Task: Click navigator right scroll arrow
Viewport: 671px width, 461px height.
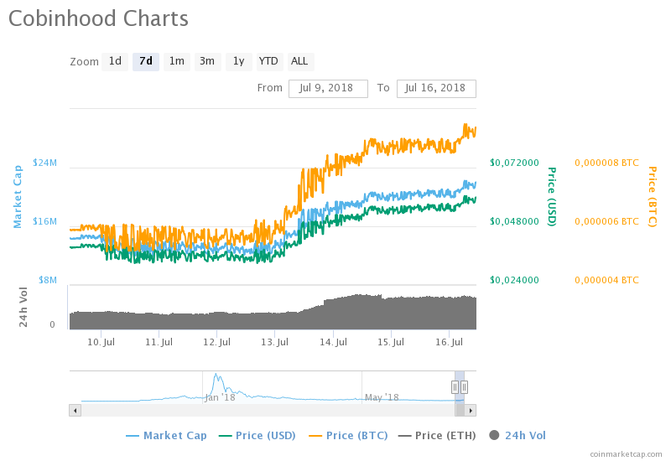Action: coord(471,411)
